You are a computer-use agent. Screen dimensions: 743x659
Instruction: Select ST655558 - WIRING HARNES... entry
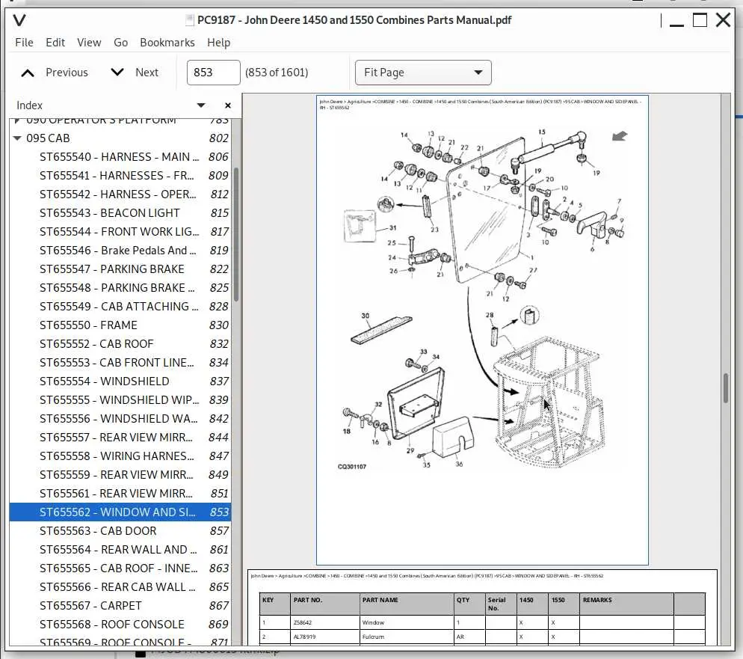click(x=120, y=456)
